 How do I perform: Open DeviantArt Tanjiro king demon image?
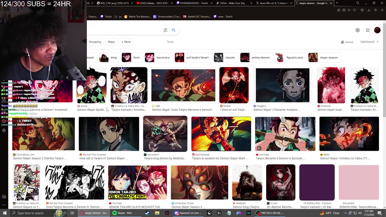165,134
